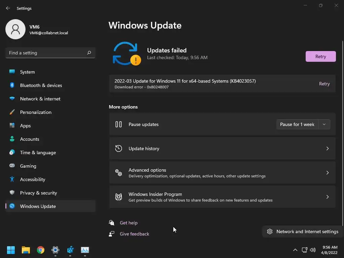Click the Insider Program cat icon
Image resolution: width=344 pixels, height=258 pixels.
pos(119,197)
